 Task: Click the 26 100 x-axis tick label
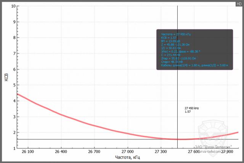(28, 152)
